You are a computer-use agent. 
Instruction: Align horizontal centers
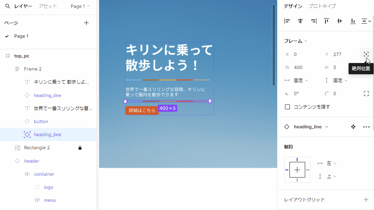[x=300, y=21]
